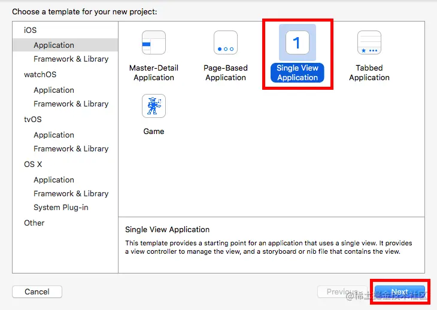Viewport: 437px width, 310px height.
Task: Choose Framework & Library under tvOS
Action: pos(71,149)
